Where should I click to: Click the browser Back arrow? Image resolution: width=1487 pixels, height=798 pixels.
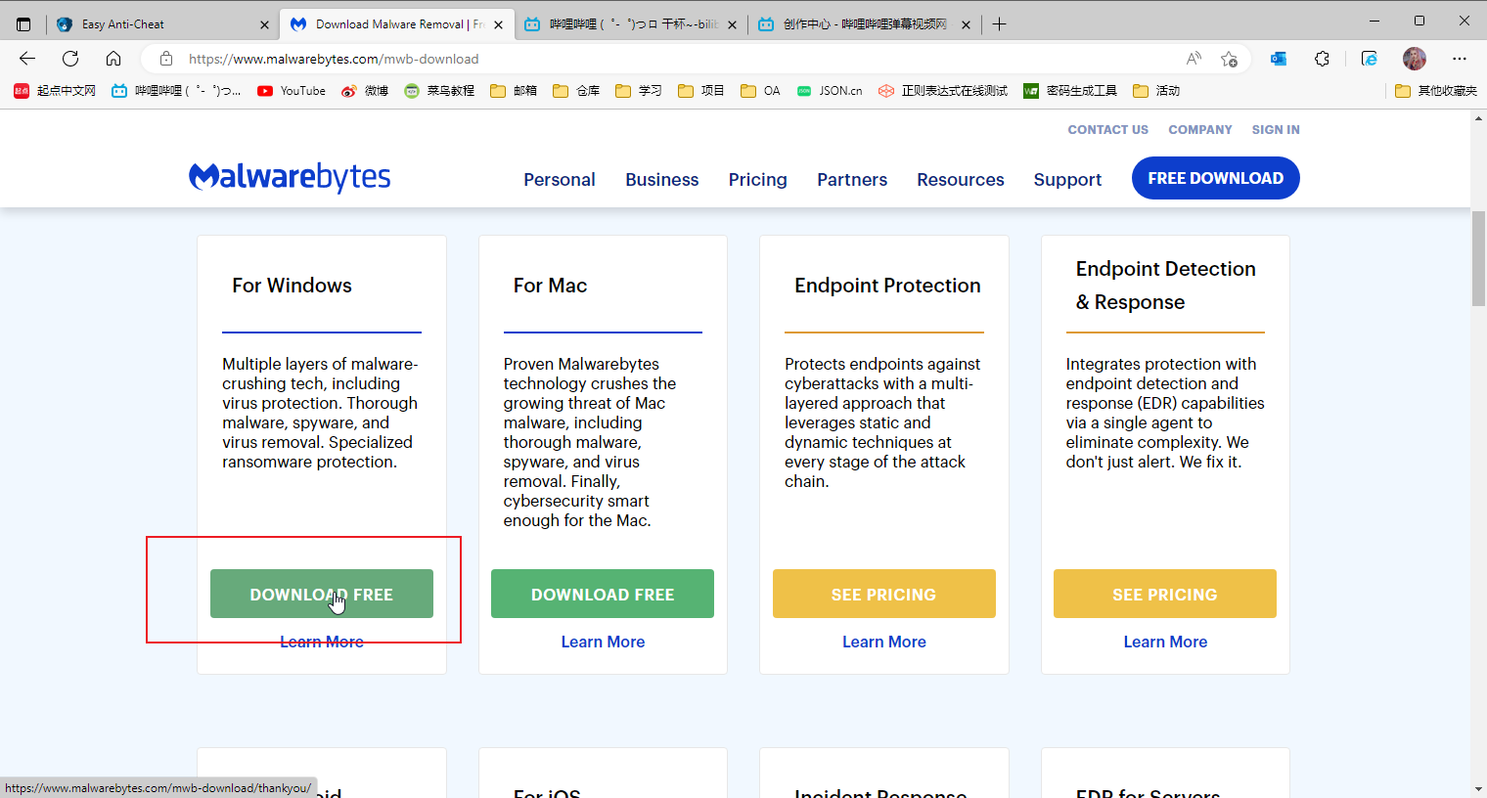(27, 59)
